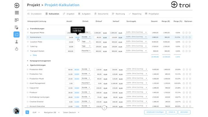Open Location Miete unit dropdown (Tage)
Screen dimensions: 208x117
coord(86,42)
